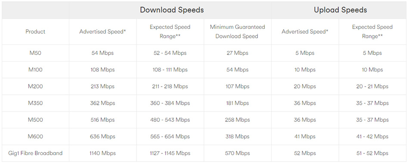
Task: Select the 360 - 384 Mbps range cell
Action: pyautogui.click(x=170, y=103)
